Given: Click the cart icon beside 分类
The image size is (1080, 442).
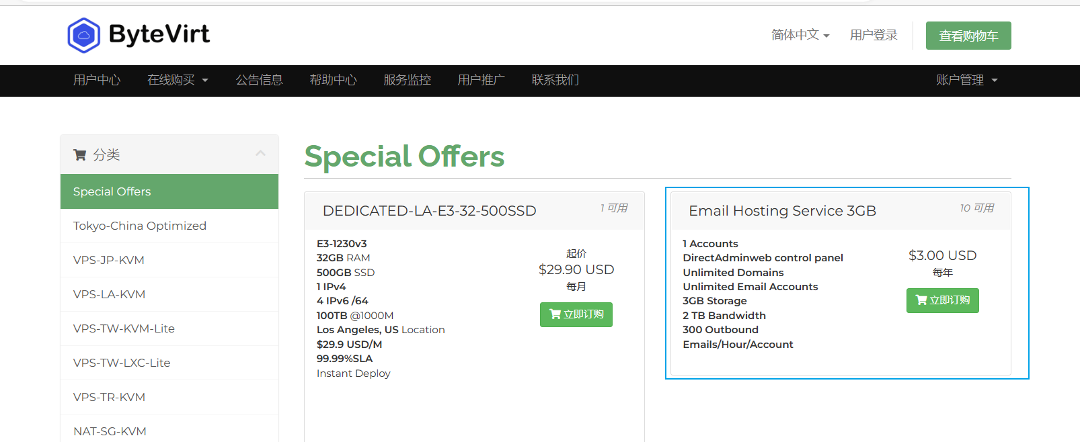Looking at the screenshot, I should (x=79, y=155).
